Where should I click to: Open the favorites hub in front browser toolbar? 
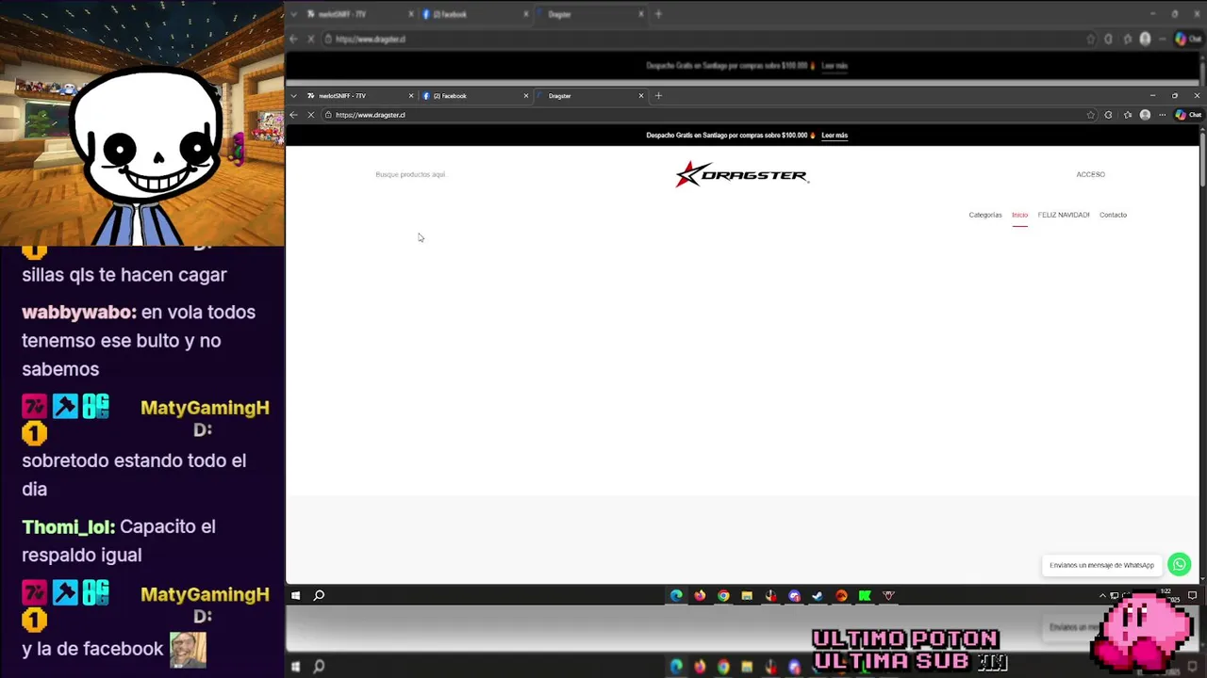click(1128, 115)
